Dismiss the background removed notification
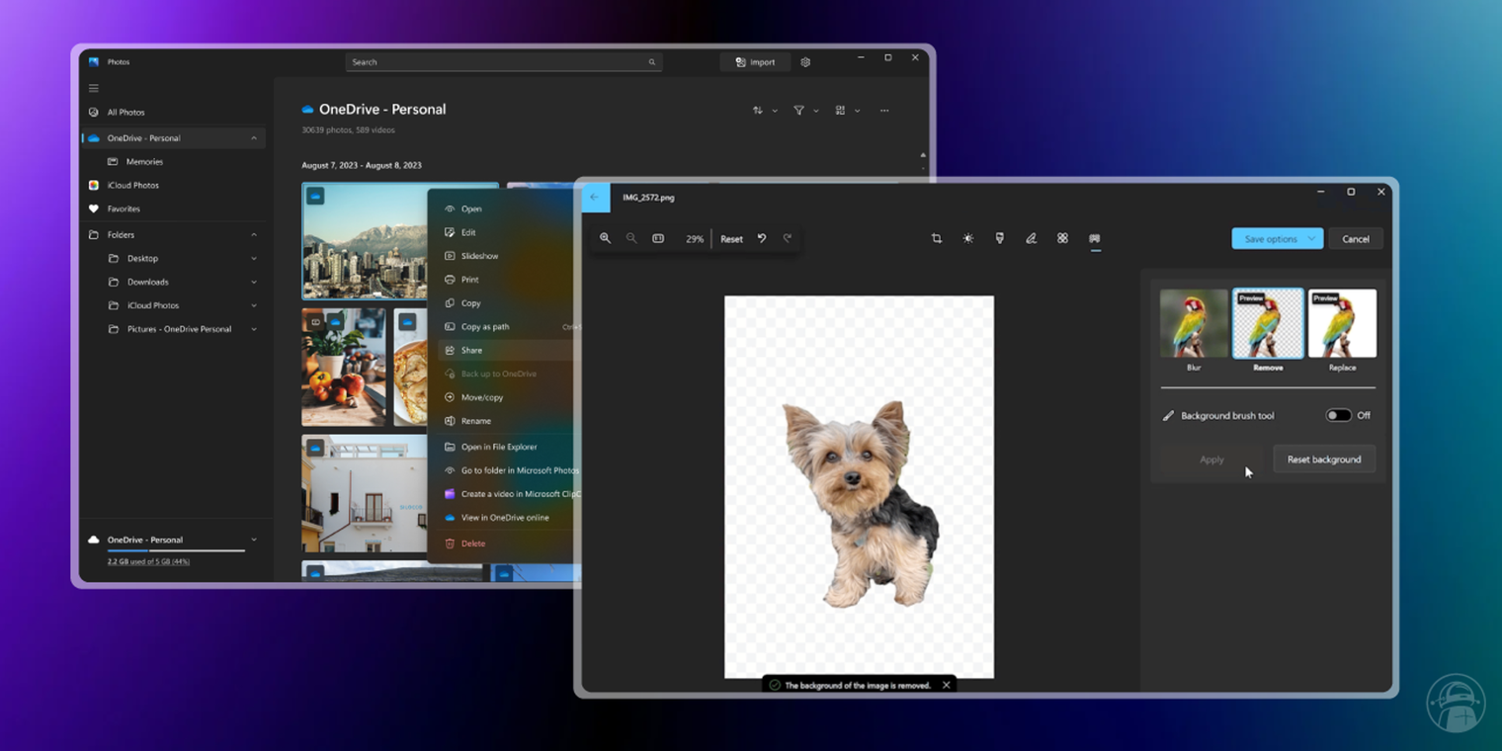1502x751 pixels. pyautogui.click(x=946, y=684)
